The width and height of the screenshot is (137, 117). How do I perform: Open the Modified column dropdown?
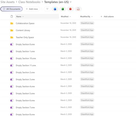(x=70, y=17)
